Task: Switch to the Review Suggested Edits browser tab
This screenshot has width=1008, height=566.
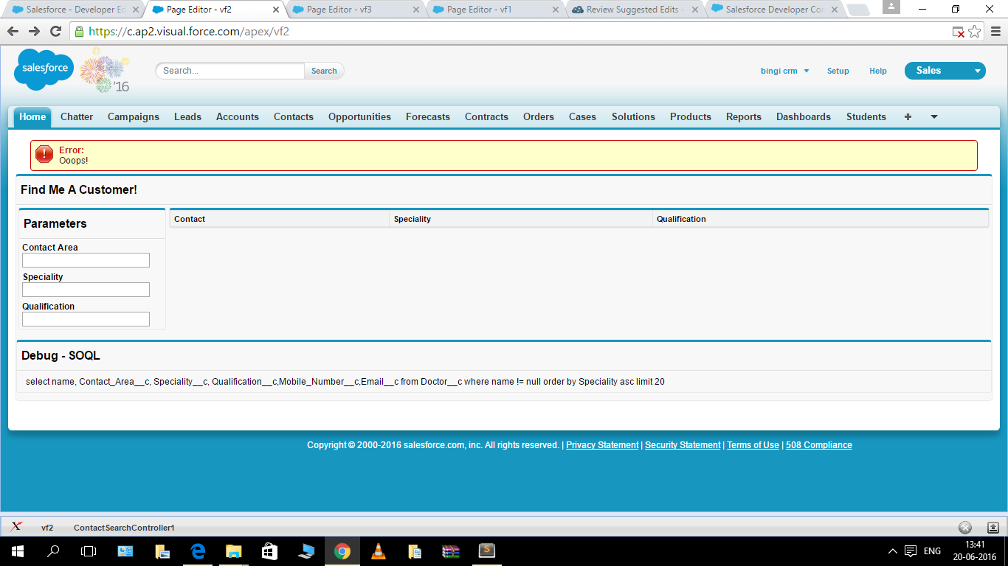Action: pyautogui.click(x=636, y=10)
